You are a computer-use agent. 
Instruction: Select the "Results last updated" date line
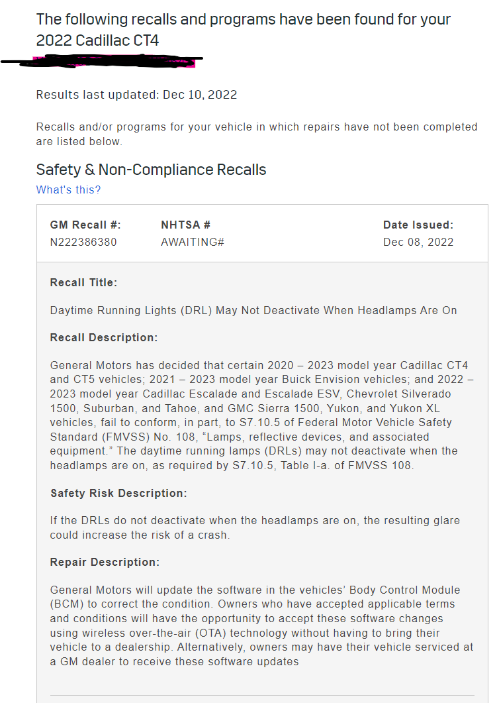pyautogui.click(x=136, y=94)
